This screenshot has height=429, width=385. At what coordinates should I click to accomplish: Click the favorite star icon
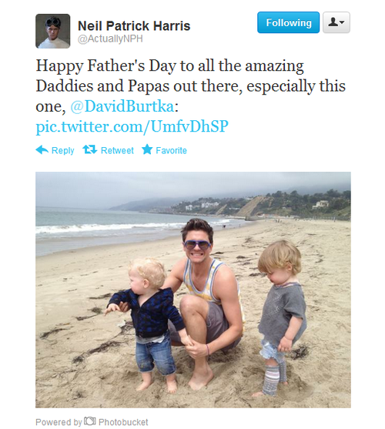(147, 149)
